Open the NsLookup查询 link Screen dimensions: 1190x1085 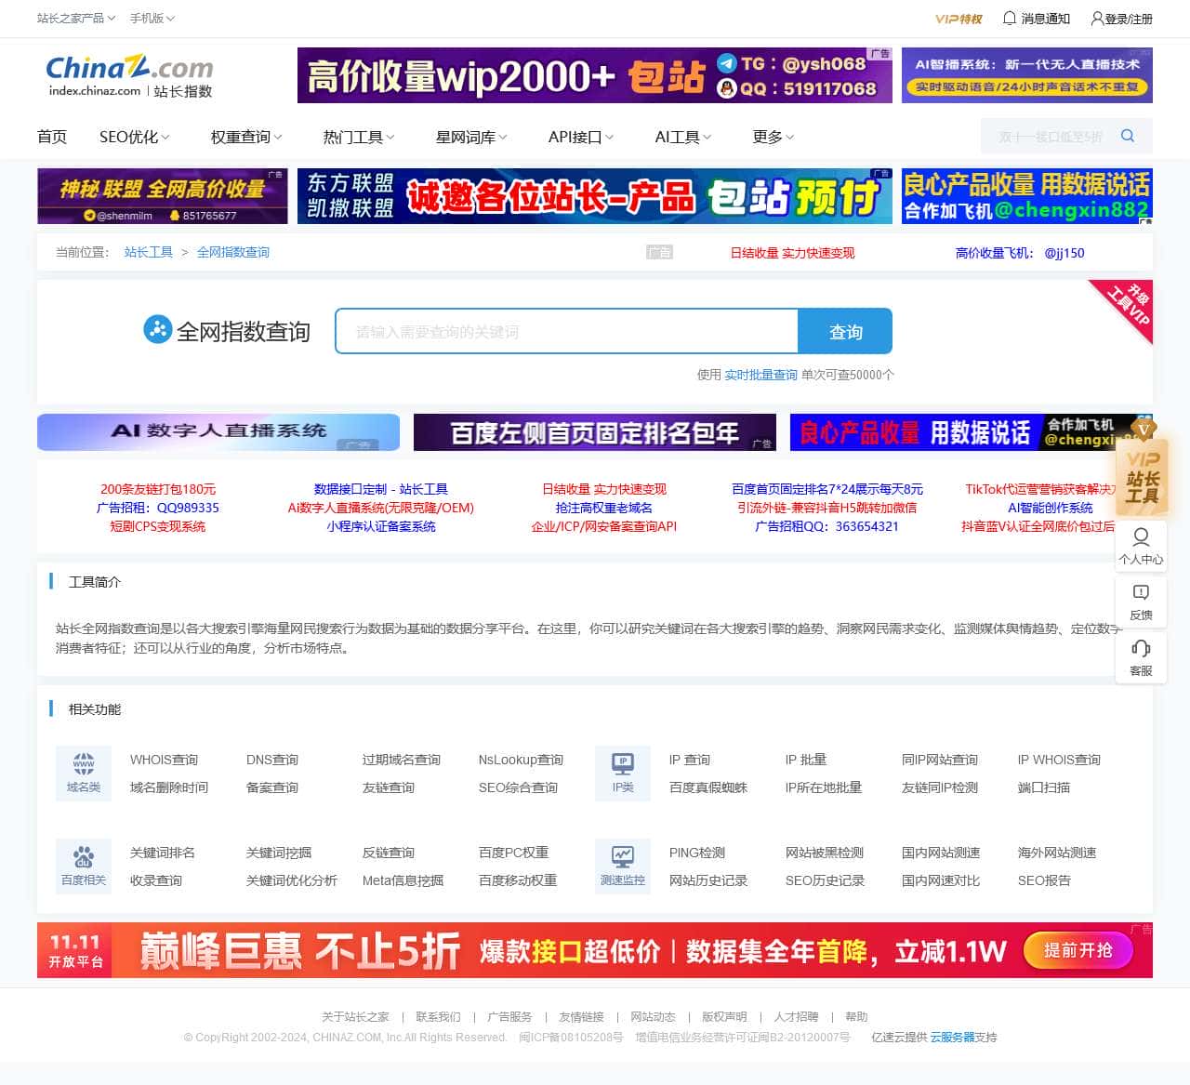521,760
